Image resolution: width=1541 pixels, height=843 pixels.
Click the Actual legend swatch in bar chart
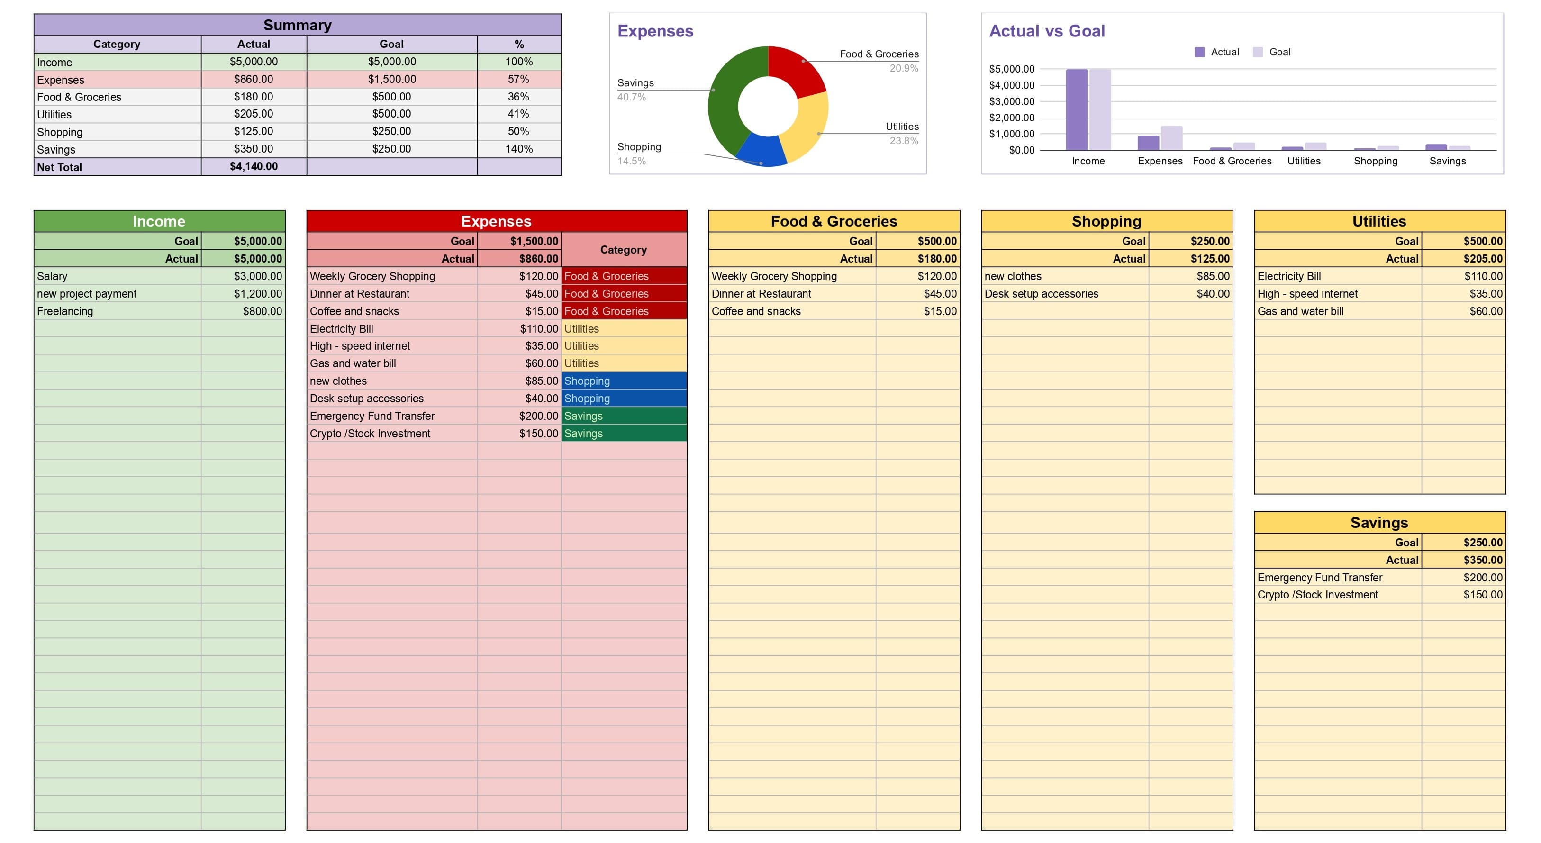pyautogui.click(x=1199, y=52)
